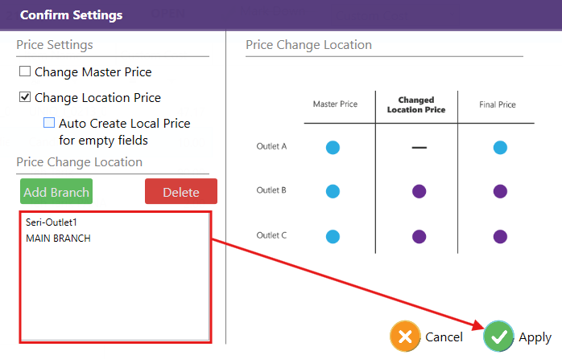Select Seri-Outlet1 in the branch list
The width and height of the screenshot is (562, 359).
[50, 222]
